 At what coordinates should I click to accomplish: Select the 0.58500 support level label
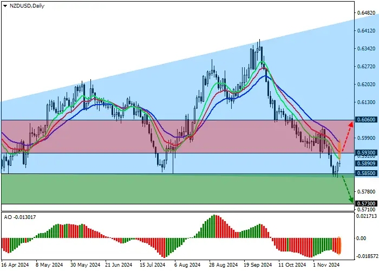click(x=366, y=173)
